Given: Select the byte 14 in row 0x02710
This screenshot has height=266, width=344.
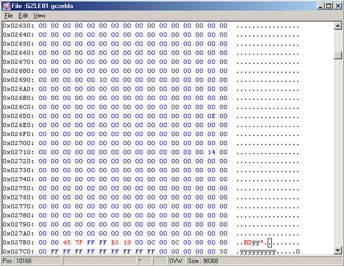Looking at the screenshot, I should point(211,152).
